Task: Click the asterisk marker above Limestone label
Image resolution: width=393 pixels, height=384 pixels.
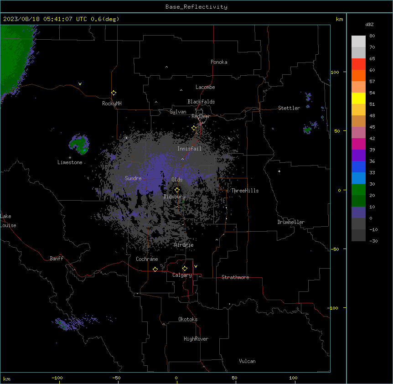Action: (x=70, y=158)
